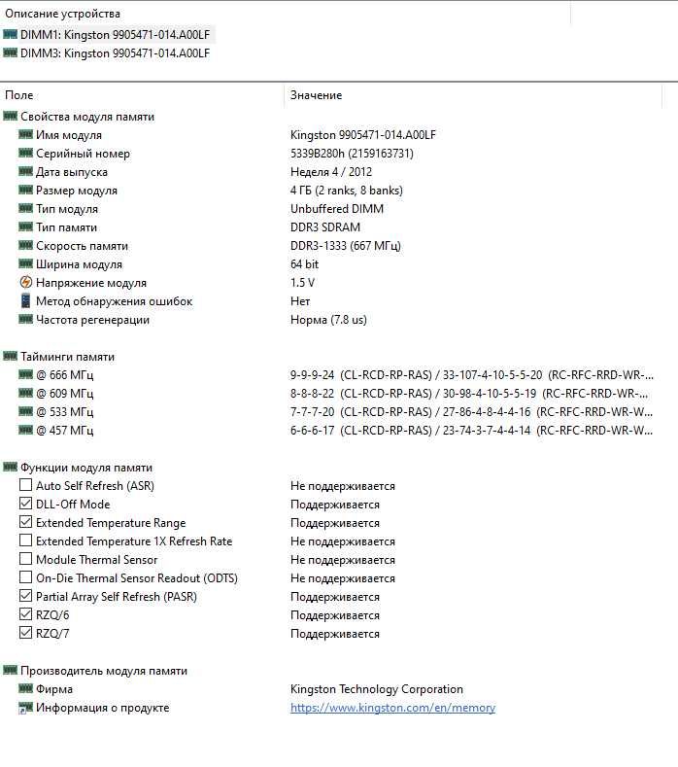Viewport: 678px width, 767px height.
Task: Click icon beside Функции модуля памяти
Action: click(x=10, y=468)
